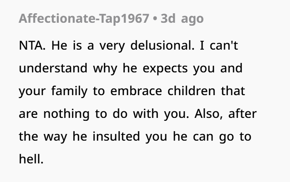Viewport: 290px width, 182px height.
Task: Click the word "expects" in second line
Action: [165, 69]
